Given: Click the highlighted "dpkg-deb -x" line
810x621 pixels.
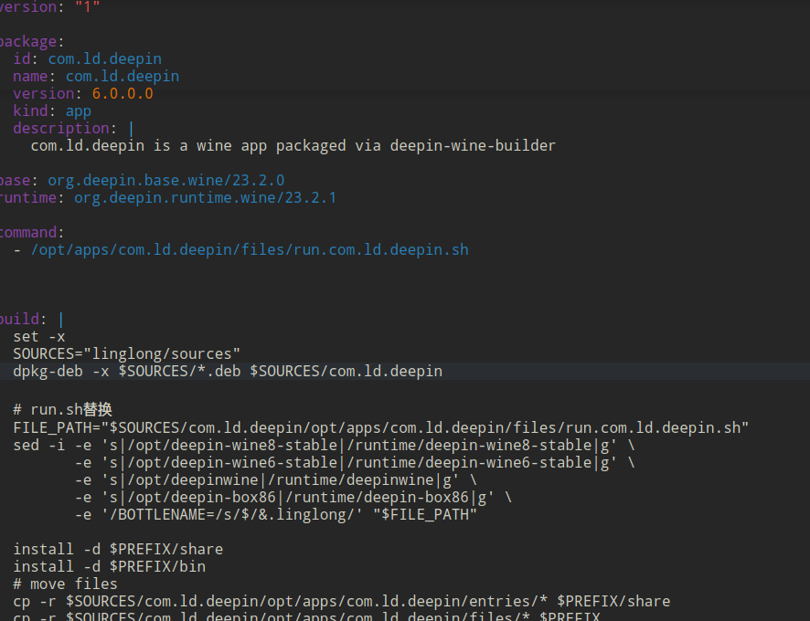Looking at the screenshot, I should pyautogui.click(x=228, y=371).
